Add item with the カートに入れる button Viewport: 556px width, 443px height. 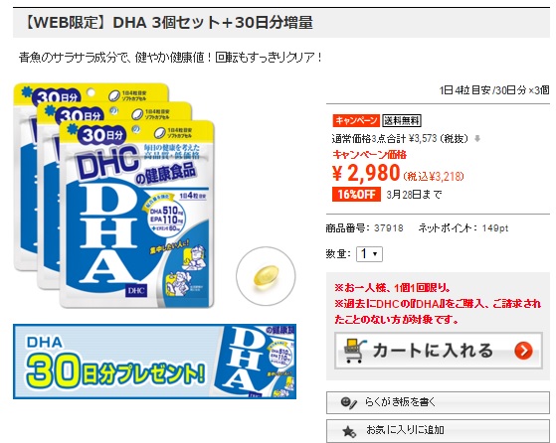439,351
